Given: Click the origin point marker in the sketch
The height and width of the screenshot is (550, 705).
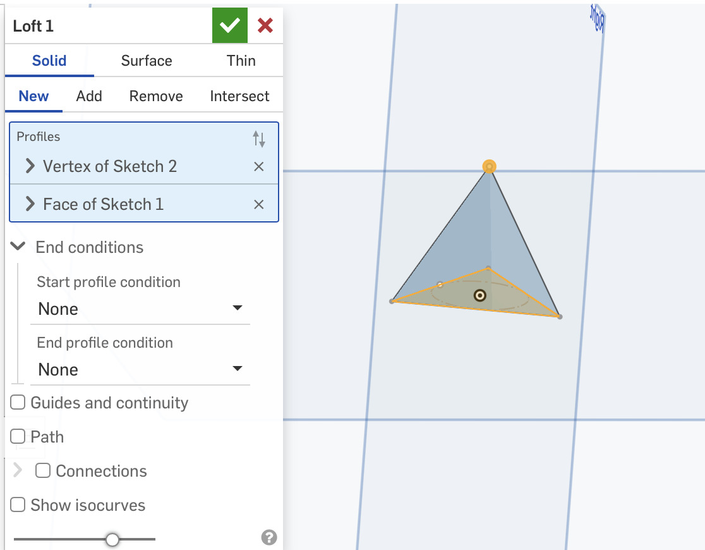Looking at the screenshot, I should point(480,295).
